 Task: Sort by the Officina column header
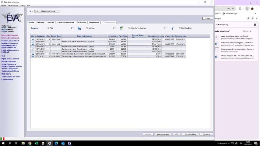coord(124,36)
